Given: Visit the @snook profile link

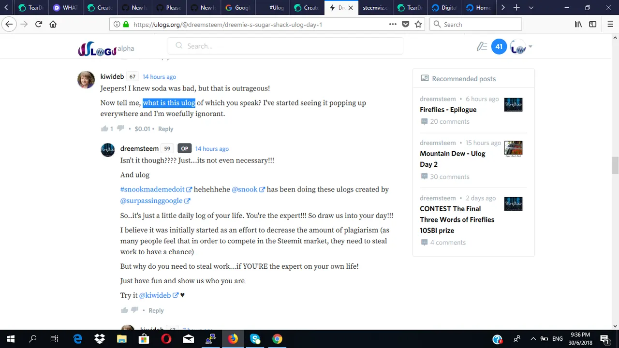Looking at the screenshot, I should [x=248, y=189].
